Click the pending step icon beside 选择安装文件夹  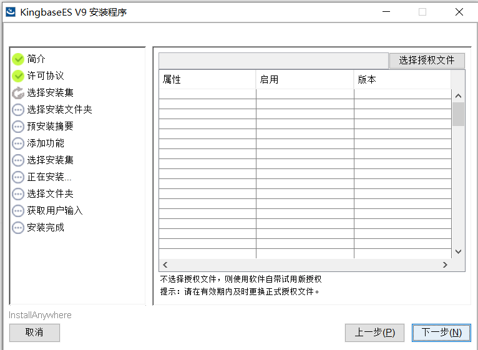pyautogui.click(x=18, y=110)
